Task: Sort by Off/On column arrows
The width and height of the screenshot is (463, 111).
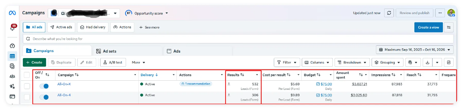Action: click(x=47, y=75)
